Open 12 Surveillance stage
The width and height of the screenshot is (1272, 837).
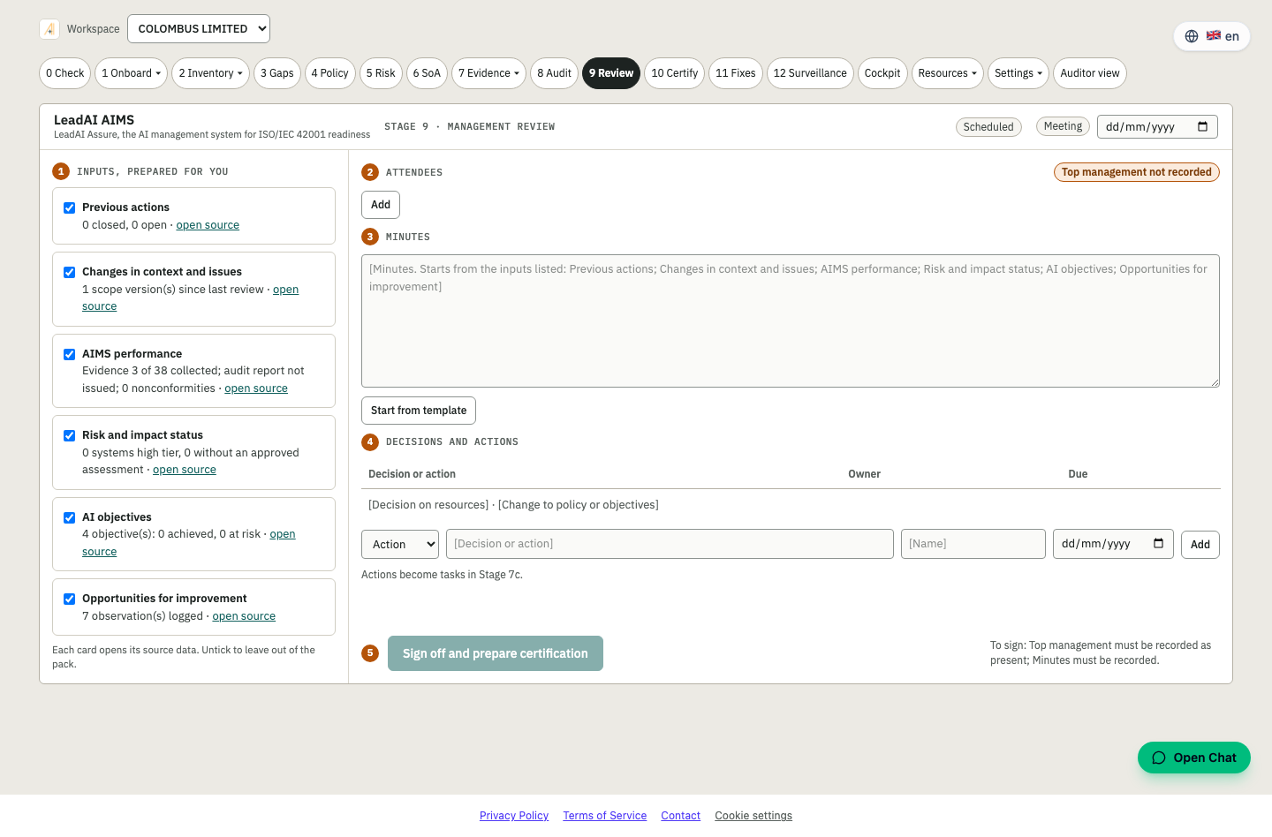coord(810,73)
